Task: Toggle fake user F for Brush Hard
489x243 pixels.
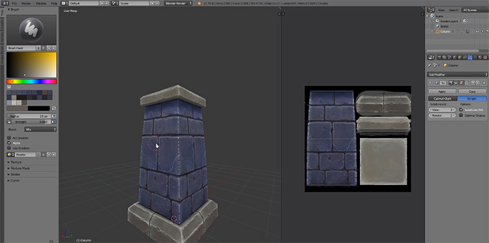Action: click(x=44, y=48)
